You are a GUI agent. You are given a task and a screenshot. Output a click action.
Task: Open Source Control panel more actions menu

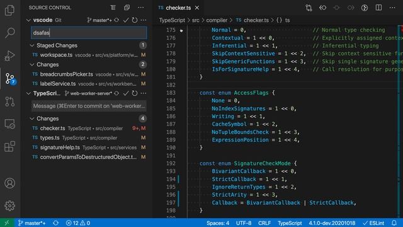(x=140, y=8)
